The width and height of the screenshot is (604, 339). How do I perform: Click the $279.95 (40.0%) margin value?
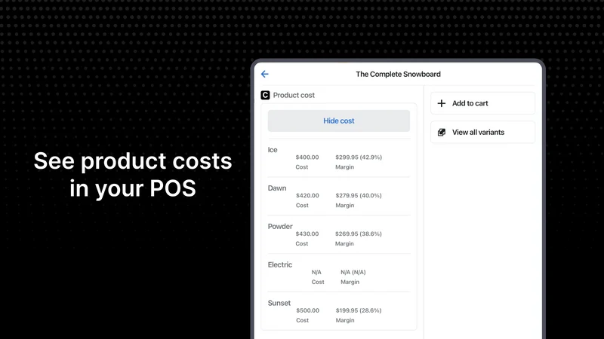pos(359,195)
